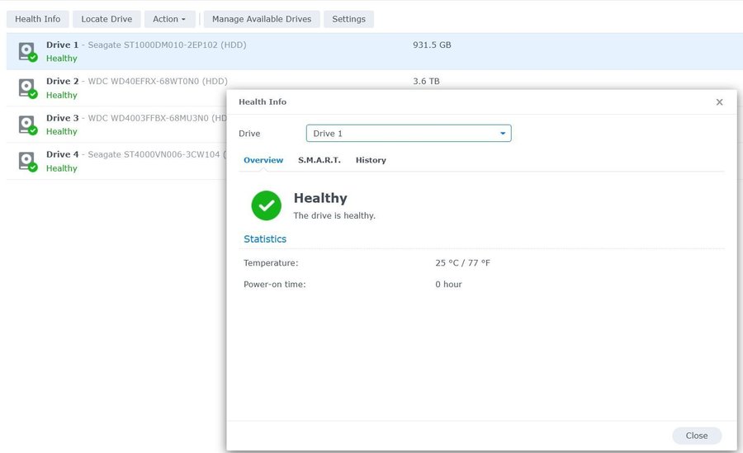Switch to the S.M.A.R.T. tab
Viewport: 743px width, 453px height.
[319, 160]
